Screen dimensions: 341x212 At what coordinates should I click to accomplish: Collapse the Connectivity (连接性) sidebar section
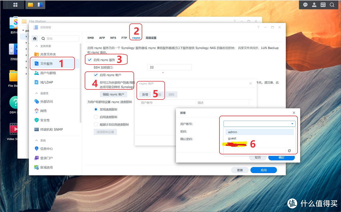(x=37, y=94)
